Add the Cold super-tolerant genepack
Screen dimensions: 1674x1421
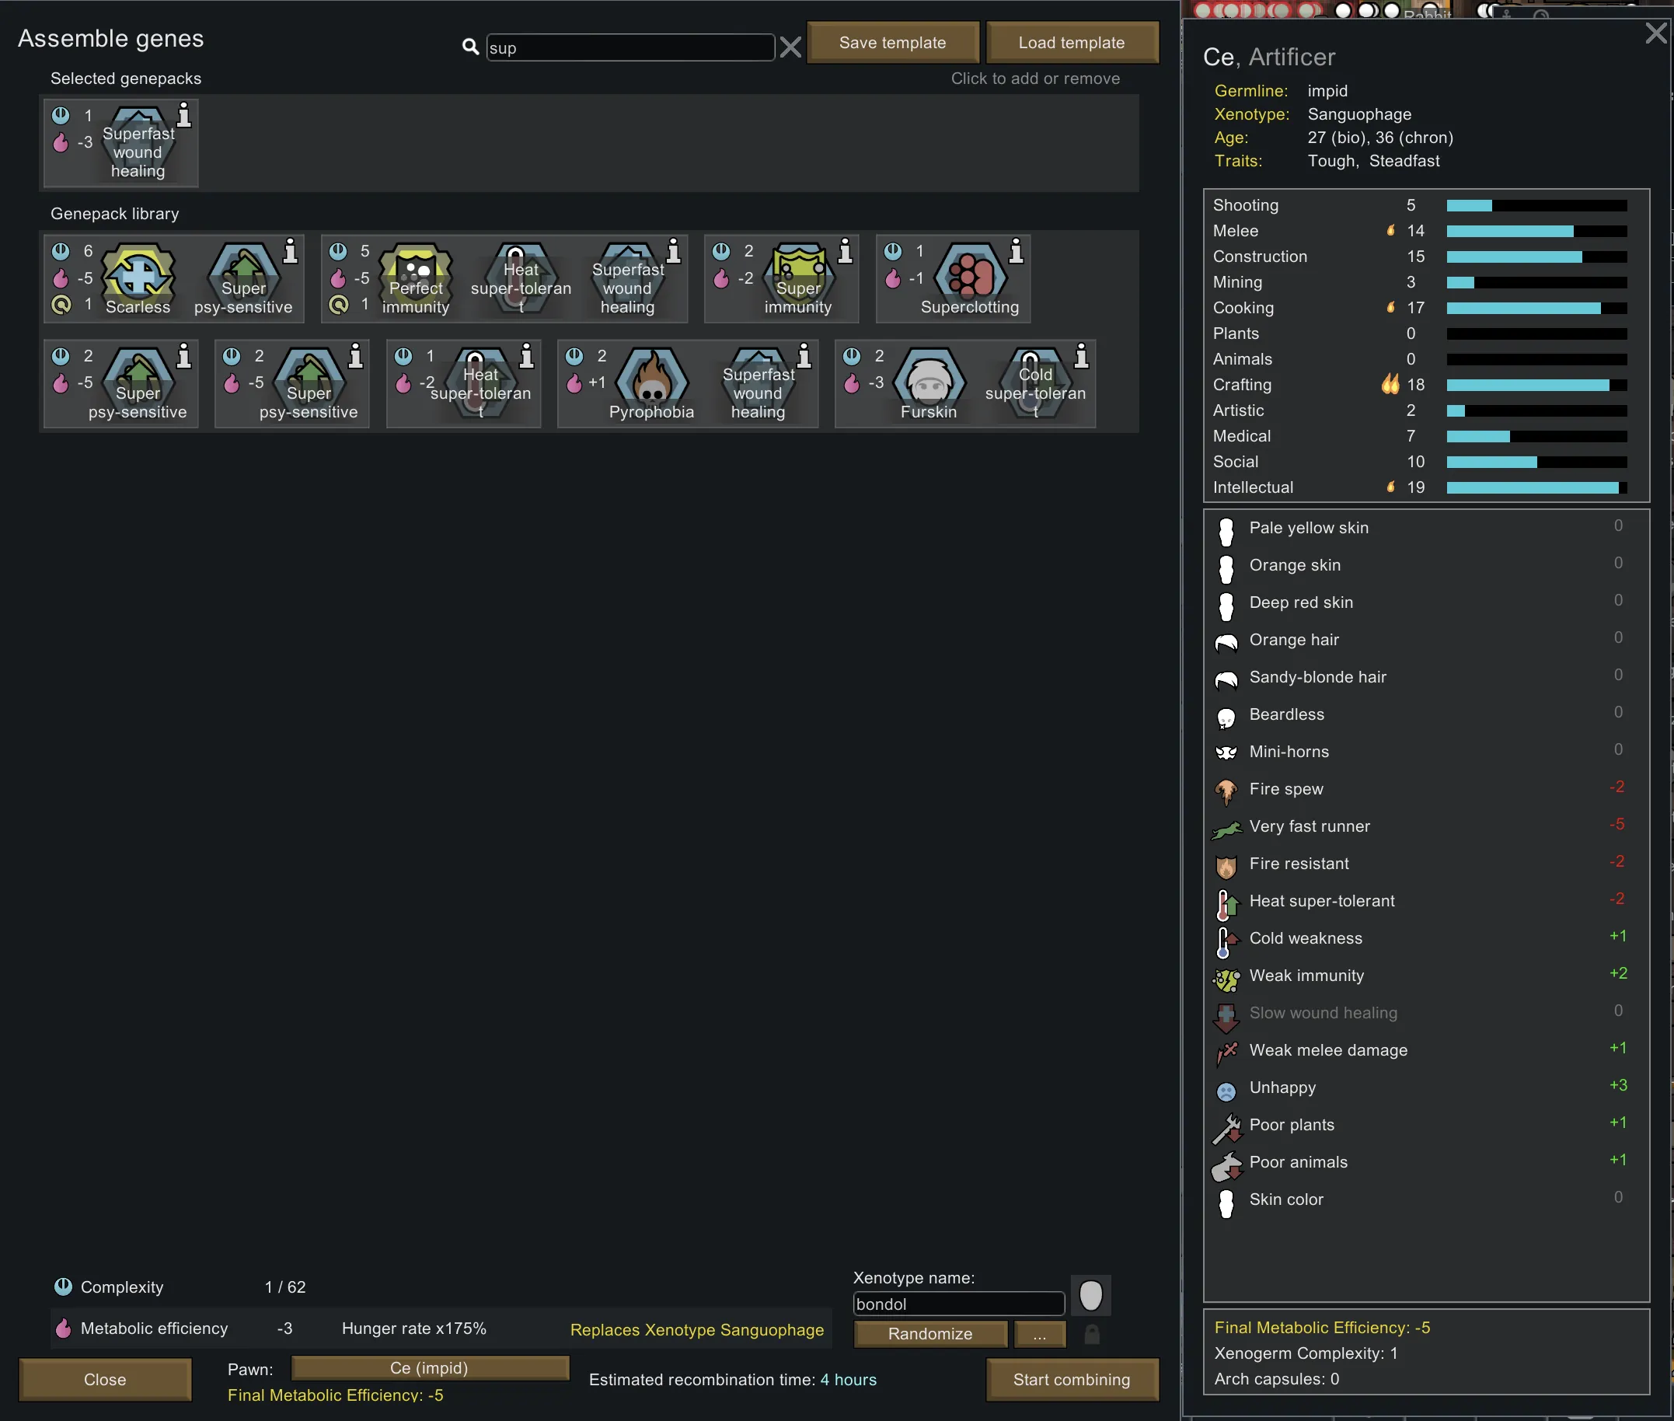coord(1034,382)
